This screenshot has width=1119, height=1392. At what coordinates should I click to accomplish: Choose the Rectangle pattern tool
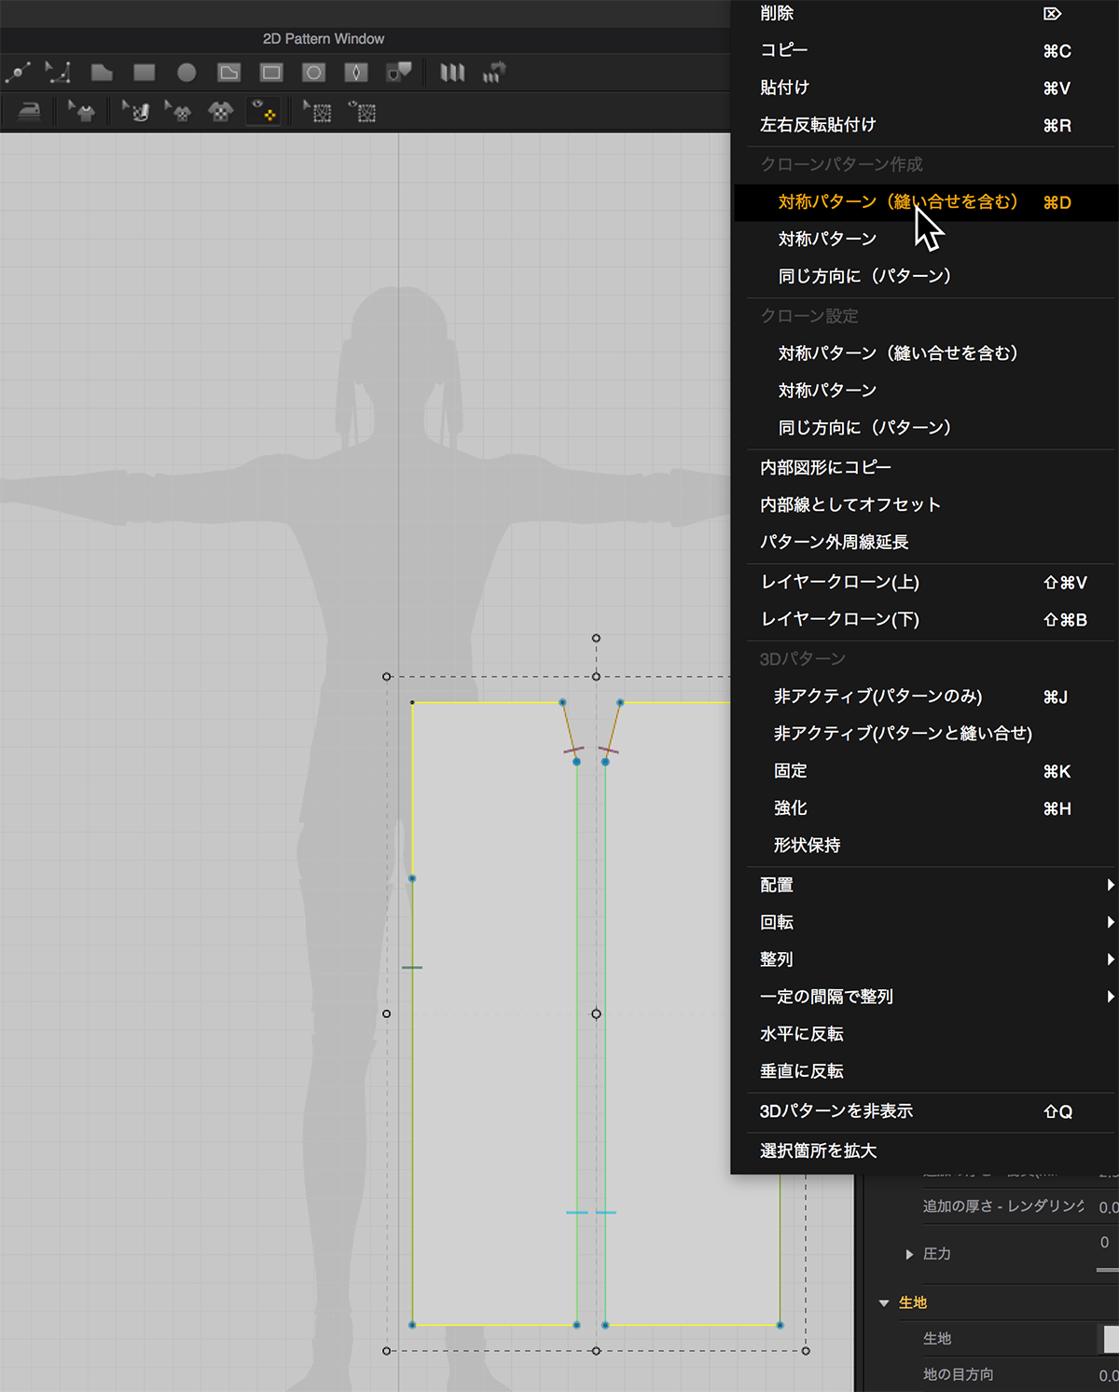pos(144,73)
